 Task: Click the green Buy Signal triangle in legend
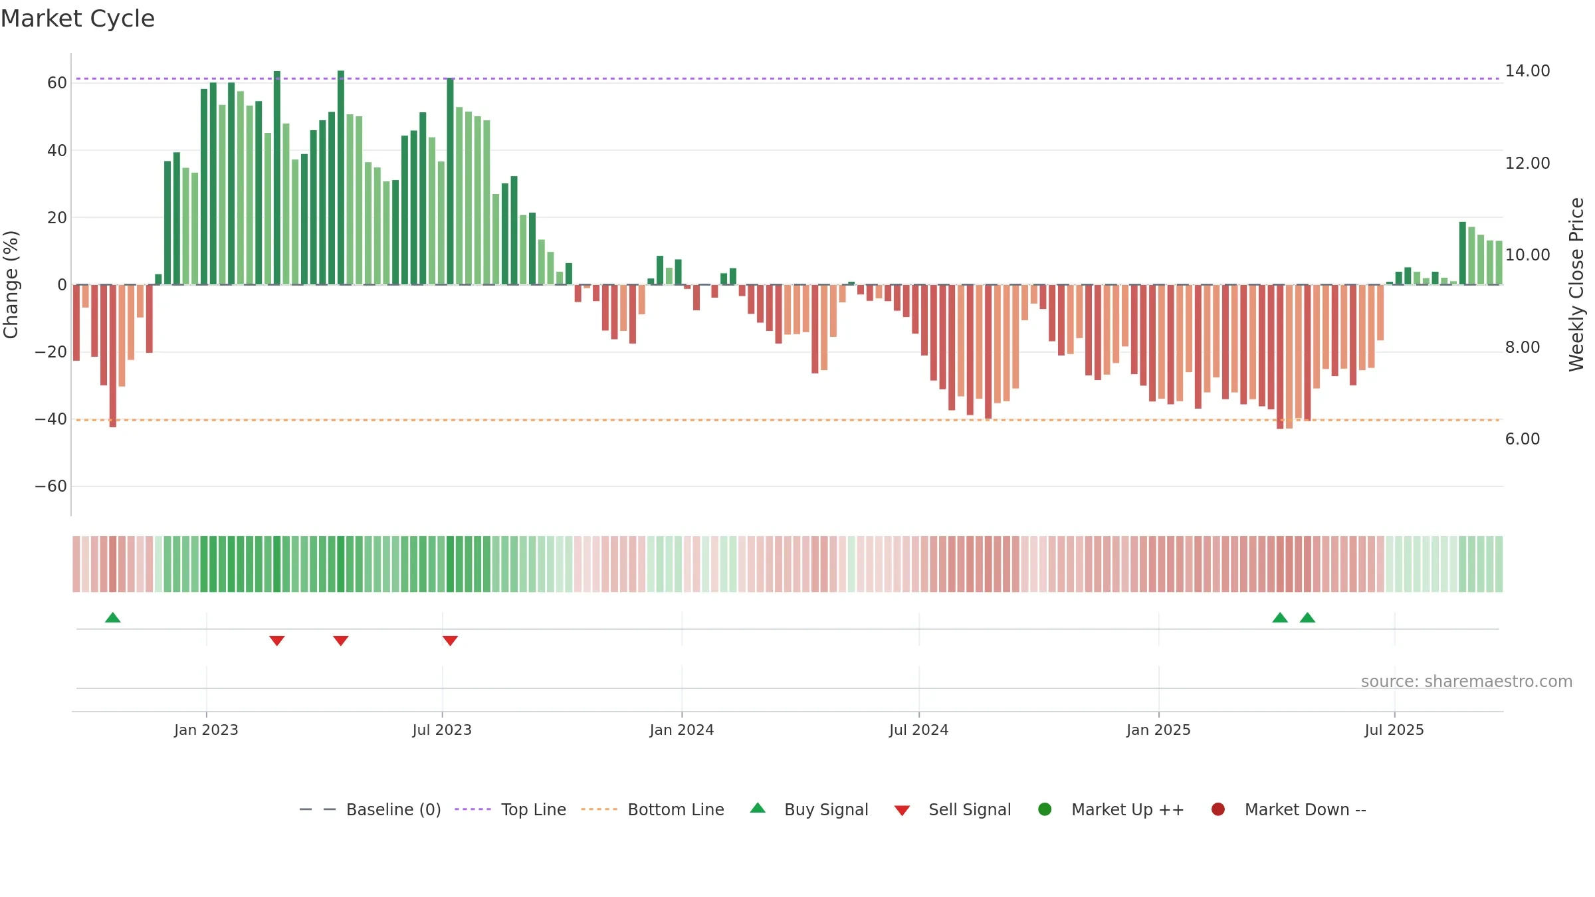point(758,808)
